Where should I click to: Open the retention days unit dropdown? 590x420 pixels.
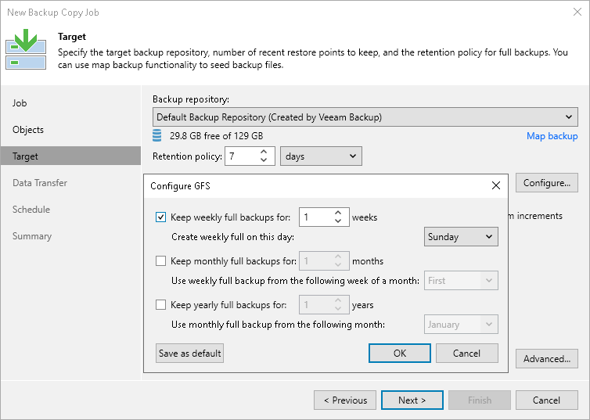point(321,156)
